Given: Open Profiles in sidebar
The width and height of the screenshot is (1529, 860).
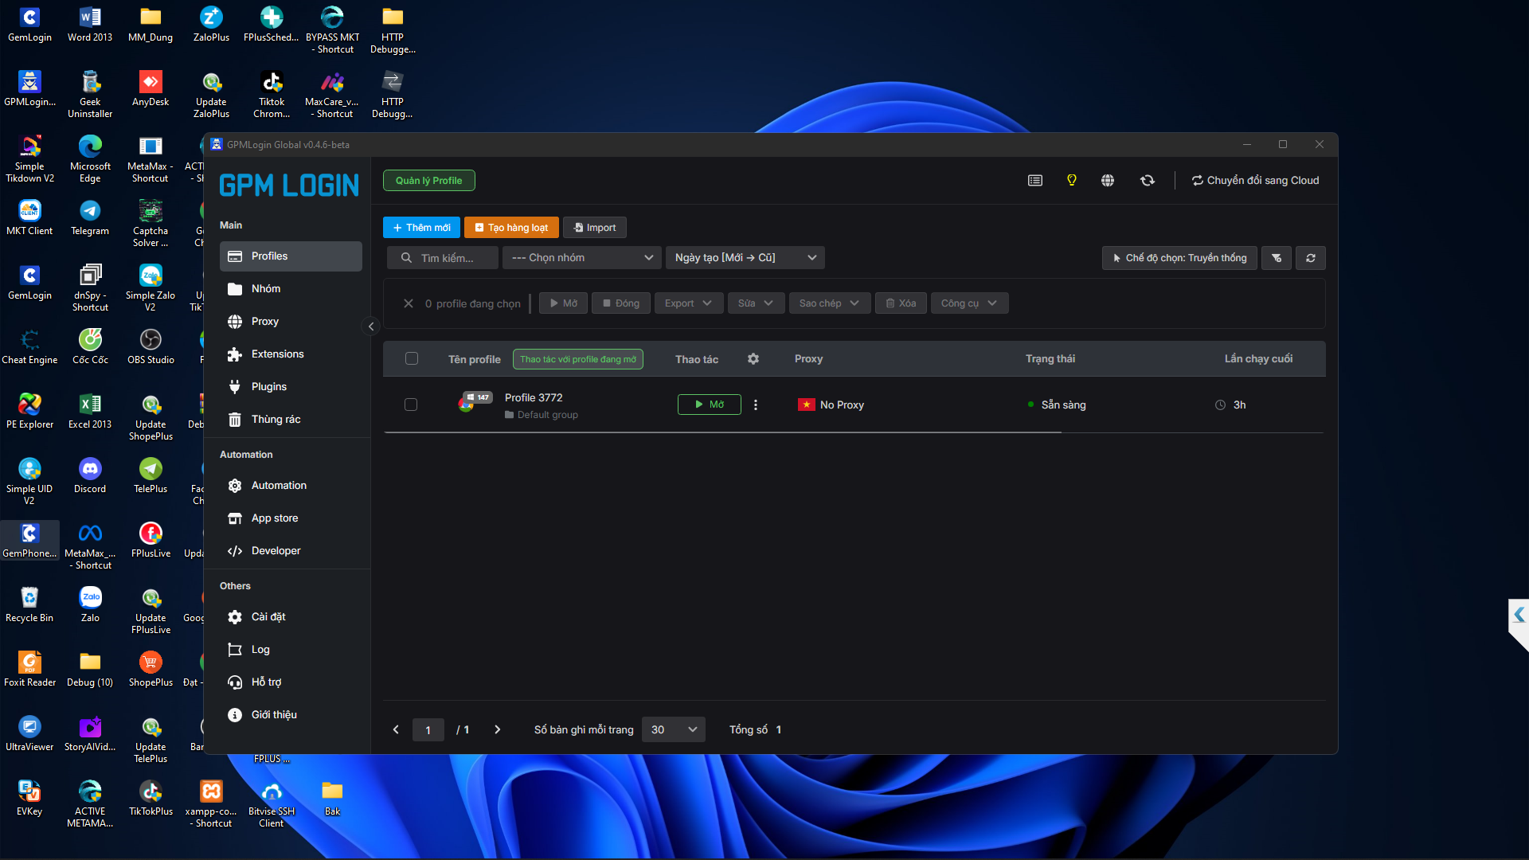Looking at the screenshot, I should (291, 256).
